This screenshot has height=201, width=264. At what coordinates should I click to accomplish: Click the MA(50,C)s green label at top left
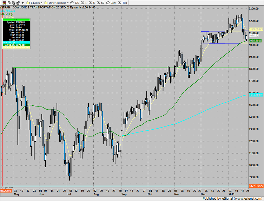pos(8,14)
